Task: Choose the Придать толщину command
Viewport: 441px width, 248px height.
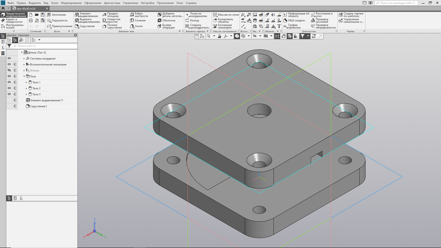Action: pyautogui.click(x=111, y=15)
